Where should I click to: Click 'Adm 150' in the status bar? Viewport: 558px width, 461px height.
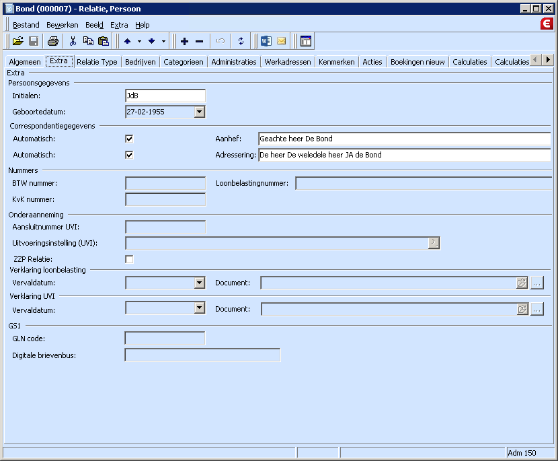pos(522,453)
